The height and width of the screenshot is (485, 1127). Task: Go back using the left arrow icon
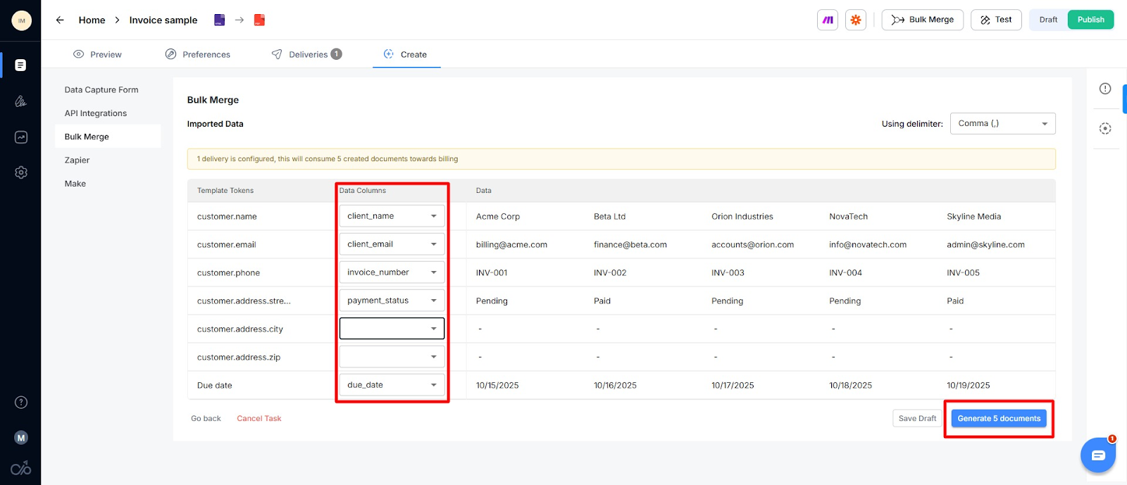(60, 20)
